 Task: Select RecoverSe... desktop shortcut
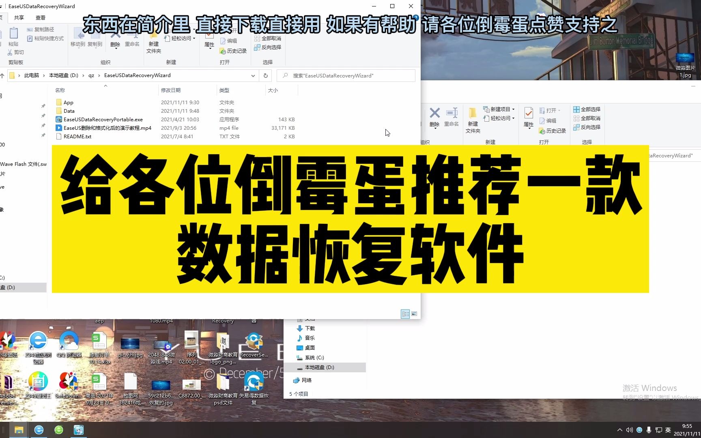point(254,346)
